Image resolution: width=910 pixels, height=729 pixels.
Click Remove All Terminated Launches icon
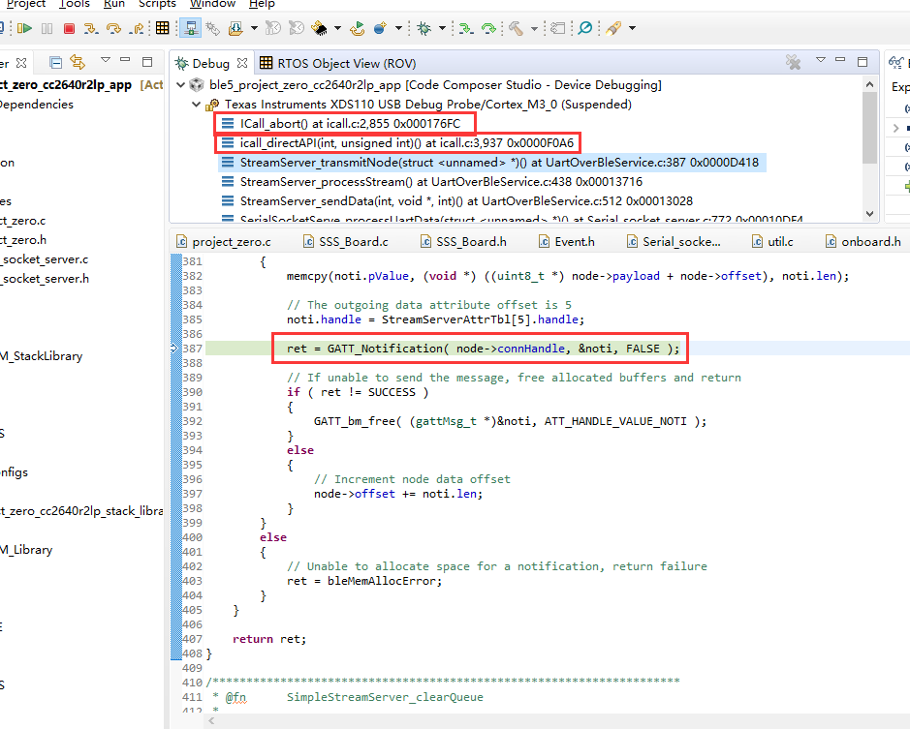793,63
